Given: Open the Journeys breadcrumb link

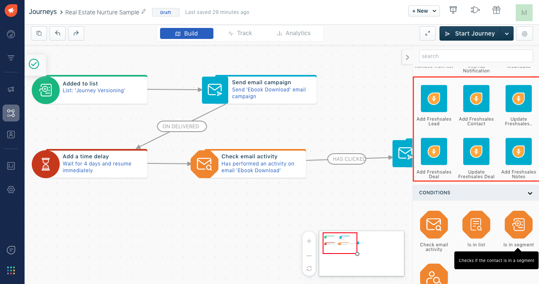Looking at the screenshot, I should pyautogui.click(x=43, y=12).
